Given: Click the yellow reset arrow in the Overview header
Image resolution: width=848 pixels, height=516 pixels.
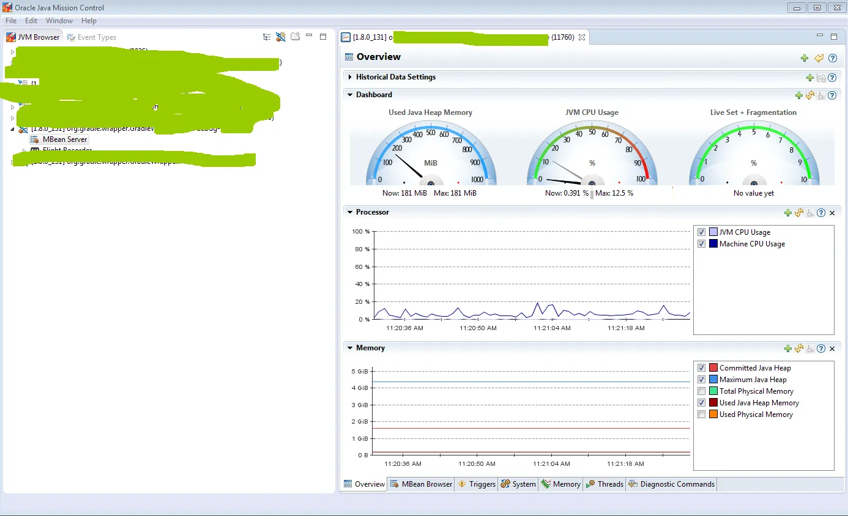Looking at the screenshot, I should [x=819, y=58].
